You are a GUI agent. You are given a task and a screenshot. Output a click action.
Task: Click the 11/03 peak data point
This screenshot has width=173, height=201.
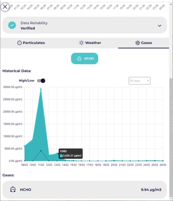pos(41,89)
